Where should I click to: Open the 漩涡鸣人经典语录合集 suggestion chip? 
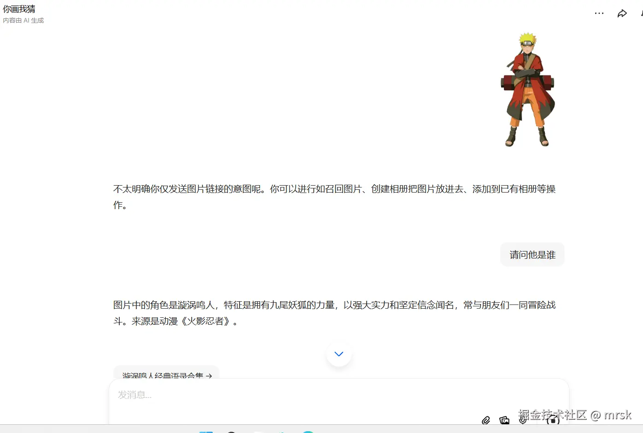coord(166,375)
